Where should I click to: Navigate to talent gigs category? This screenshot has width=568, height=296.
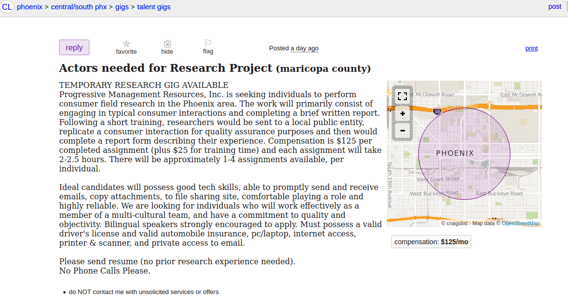(154, 7)
